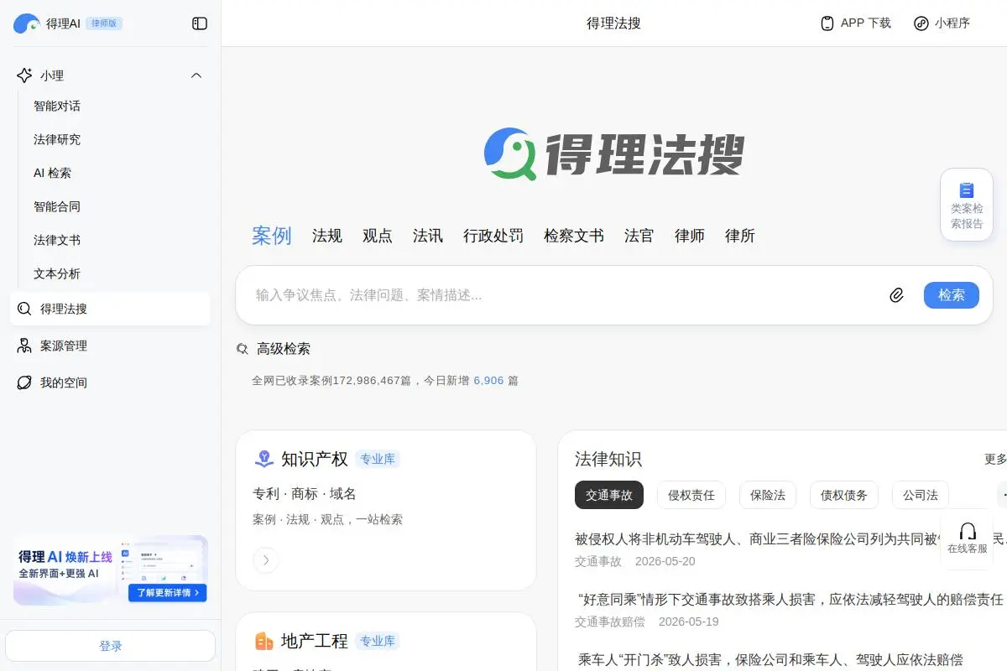Select the 保险法 category chip
This screenshot has width=1007, height=671.
[x=768, y=495]
